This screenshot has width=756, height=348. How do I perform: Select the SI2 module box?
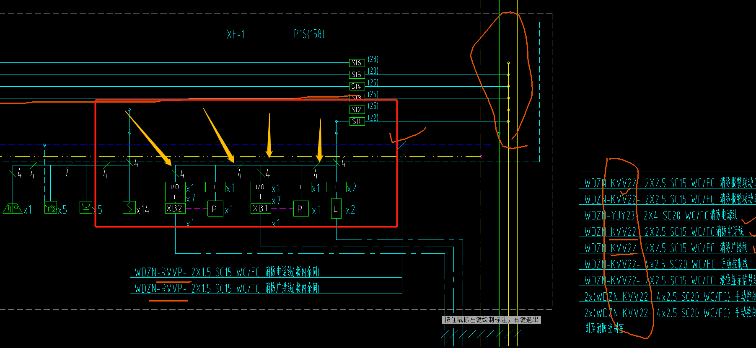click(x=357, y=110)
